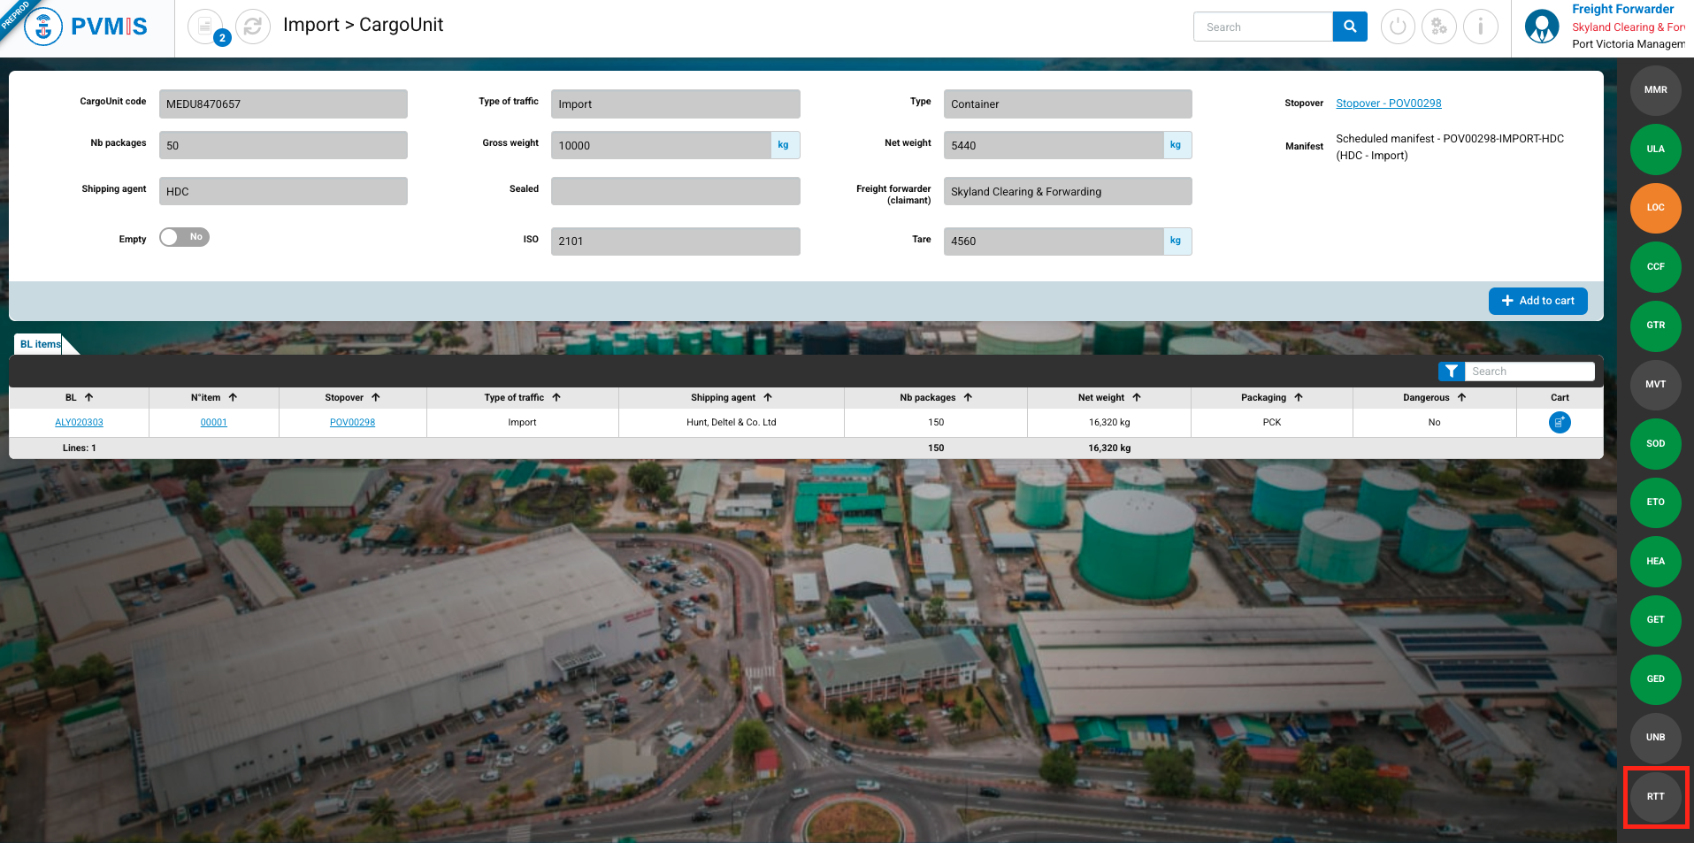Open BL link ALY020303
The width and height of the screenshot is (1694, 843).
click(79, 423)
